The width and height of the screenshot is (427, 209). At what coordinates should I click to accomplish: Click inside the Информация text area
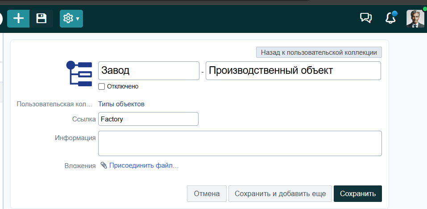(240, 143)
